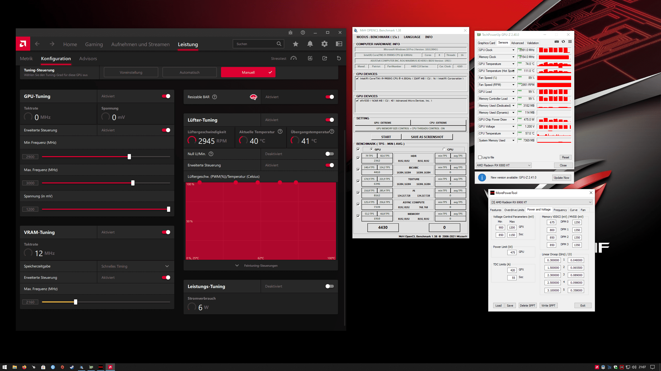The height and width of the screenshot is (371, 661).
Task: Open Fan Speed (RPM) sensor dropdown
Action: 513,85
